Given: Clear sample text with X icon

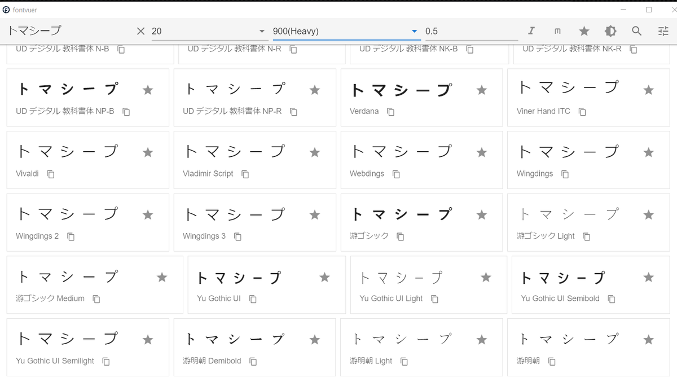Looking at the screenshot, I should click(141, 31).
